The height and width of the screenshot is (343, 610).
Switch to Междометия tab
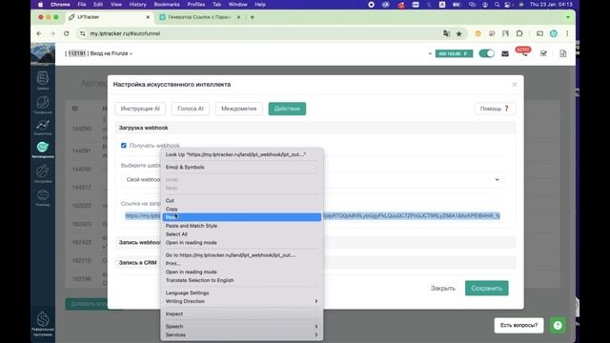tap(239, 109)
